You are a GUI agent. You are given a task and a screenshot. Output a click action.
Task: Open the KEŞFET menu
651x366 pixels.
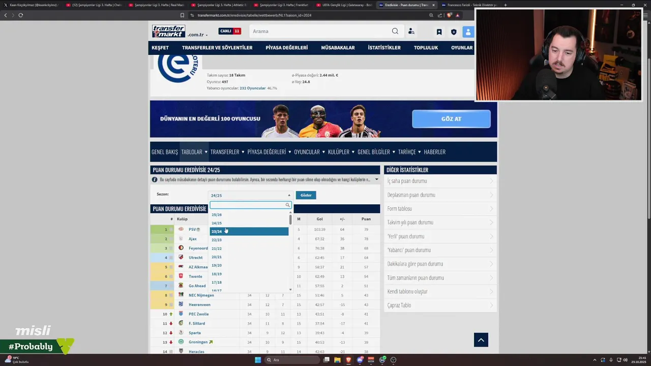tap(160, 48)
